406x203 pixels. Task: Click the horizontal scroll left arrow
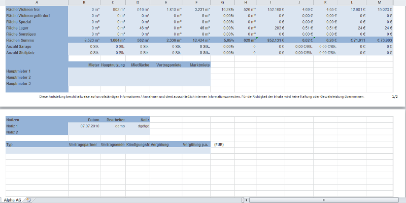(247, 200)
